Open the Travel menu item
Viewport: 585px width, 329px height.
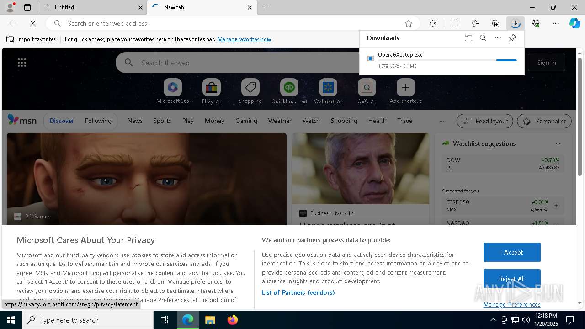[405, 121]
